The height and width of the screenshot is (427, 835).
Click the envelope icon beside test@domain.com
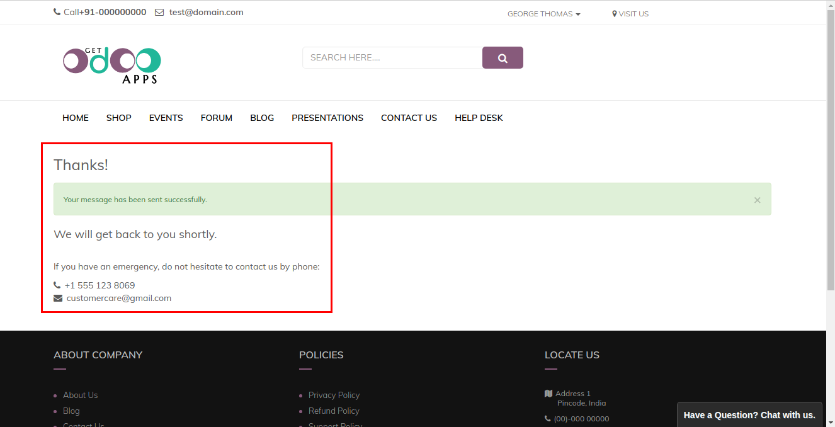159,13
